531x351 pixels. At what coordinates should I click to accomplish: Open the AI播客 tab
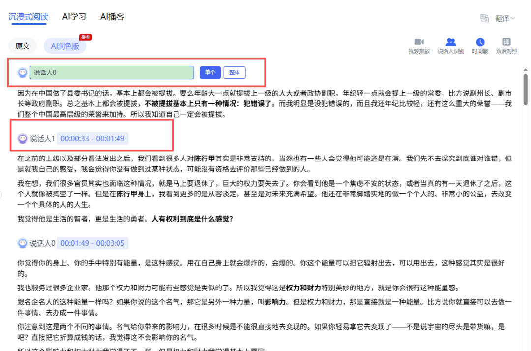(x=112, y=17)
